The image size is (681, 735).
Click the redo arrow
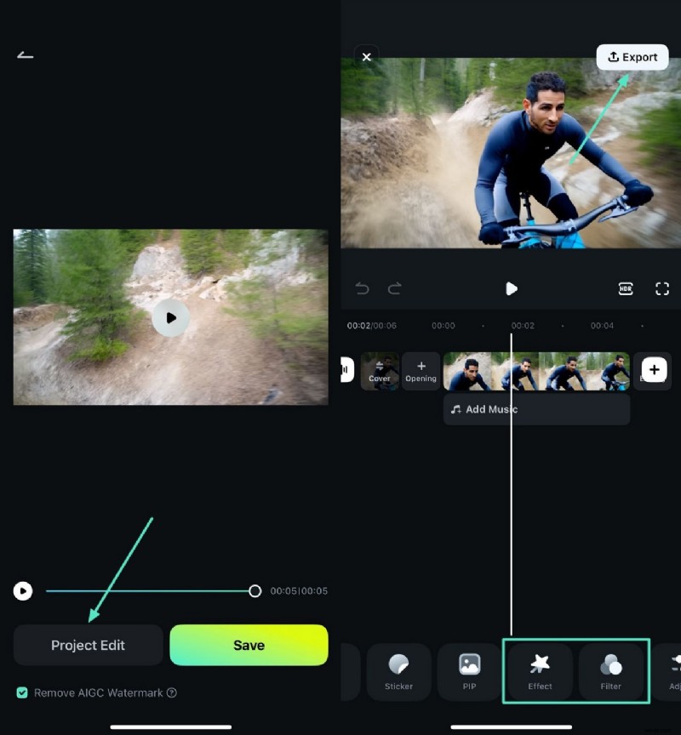[x=393, y=289]
